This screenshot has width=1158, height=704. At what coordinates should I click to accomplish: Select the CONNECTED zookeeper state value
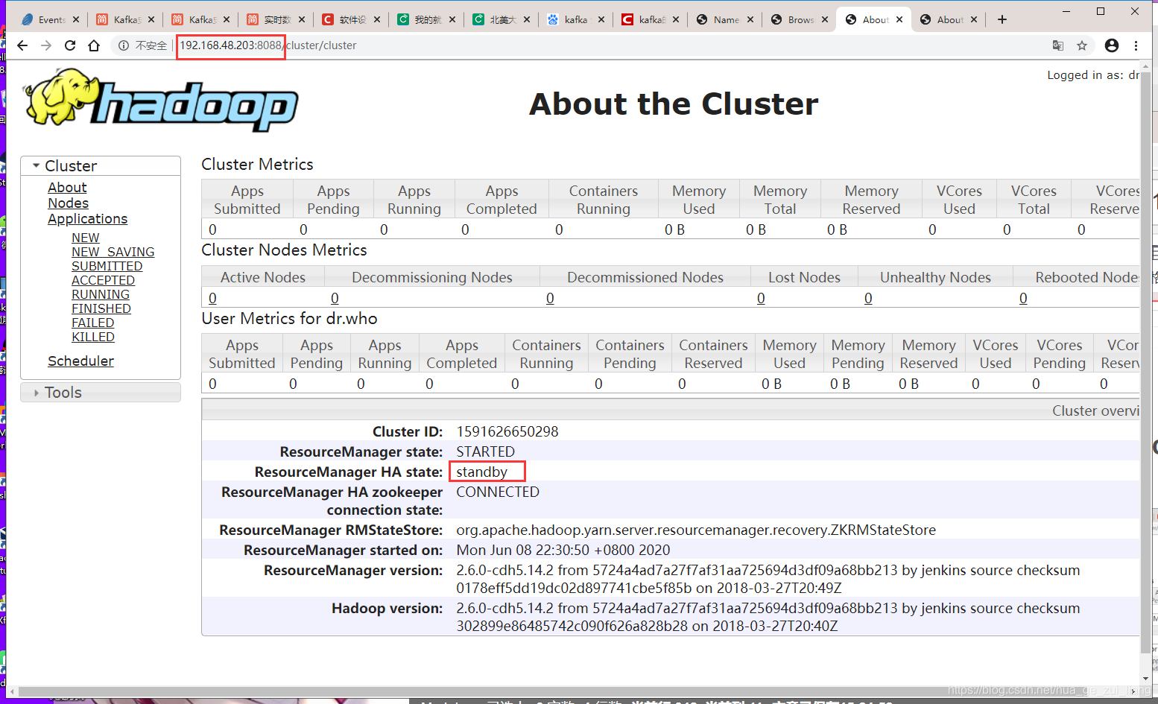pos(498,492)
